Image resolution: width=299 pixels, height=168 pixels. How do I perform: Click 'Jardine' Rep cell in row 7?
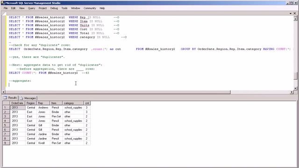[43, 134]
